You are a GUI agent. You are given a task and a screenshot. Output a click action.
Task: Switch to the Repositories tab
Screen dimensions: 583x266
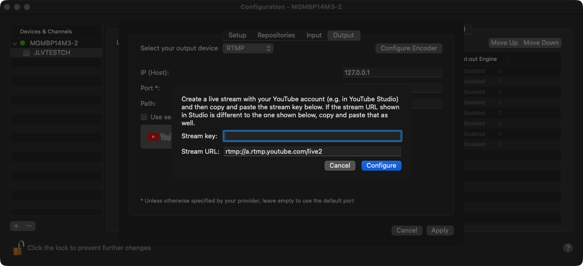coord(276,35)
